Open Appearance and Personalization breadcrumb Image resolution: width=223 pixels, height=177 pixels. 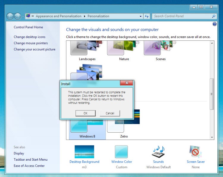tap(59, 16)
